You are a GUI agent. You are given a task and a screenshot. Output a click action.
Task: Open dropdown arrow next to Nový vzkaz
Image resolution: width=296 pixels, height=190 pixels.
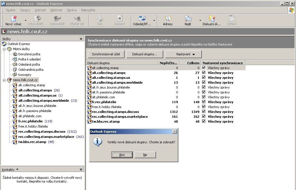click(26, 20)
